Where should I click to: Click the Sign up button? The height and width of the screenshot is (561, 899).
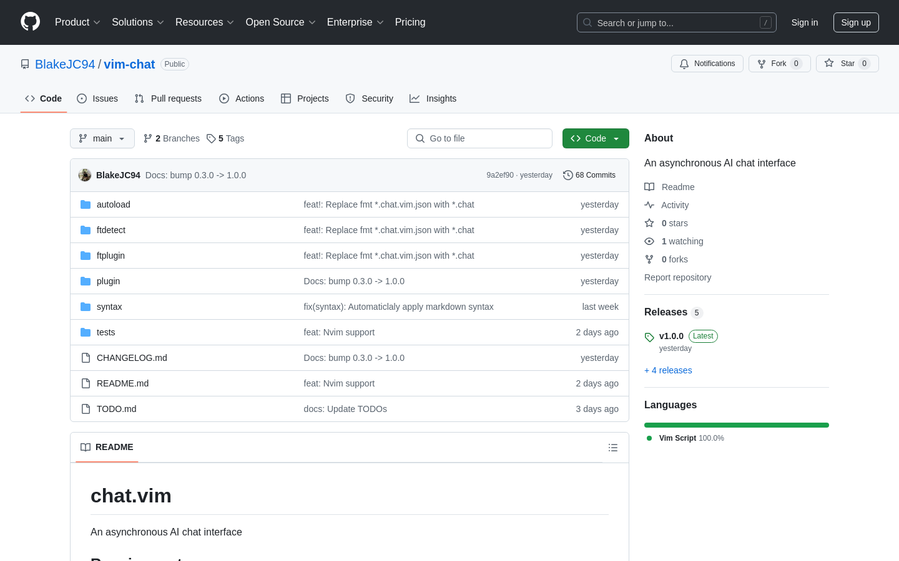click(856, 22)
